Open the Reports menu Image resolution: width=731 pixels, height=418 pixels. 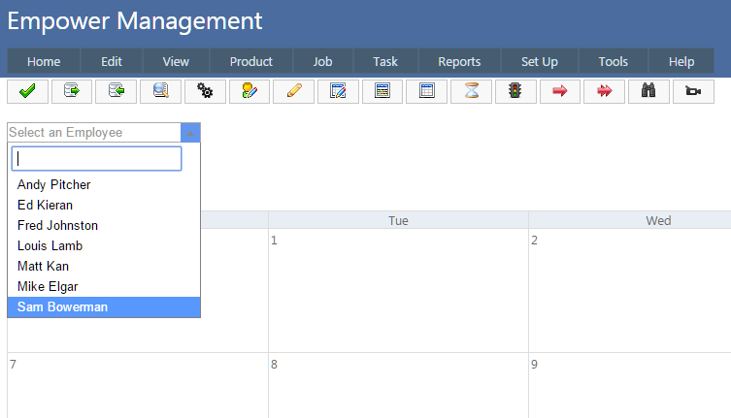point(459,61)
